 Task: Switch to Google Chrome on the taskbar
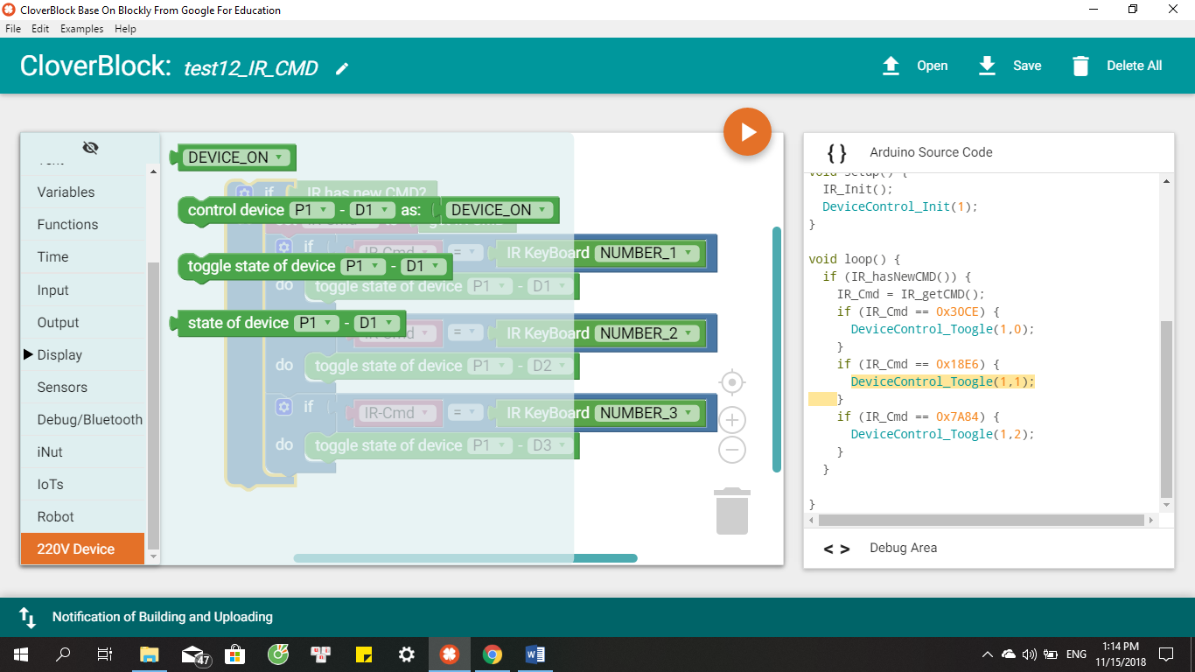click(493, 654)
